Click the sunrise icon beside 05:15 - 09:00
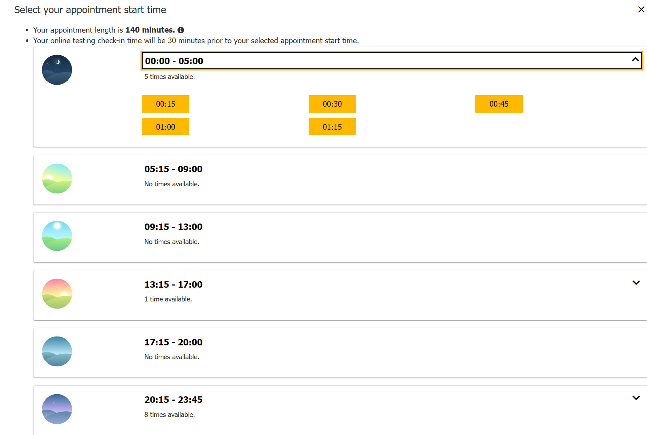The image size is (647, 435). [57, 179]
